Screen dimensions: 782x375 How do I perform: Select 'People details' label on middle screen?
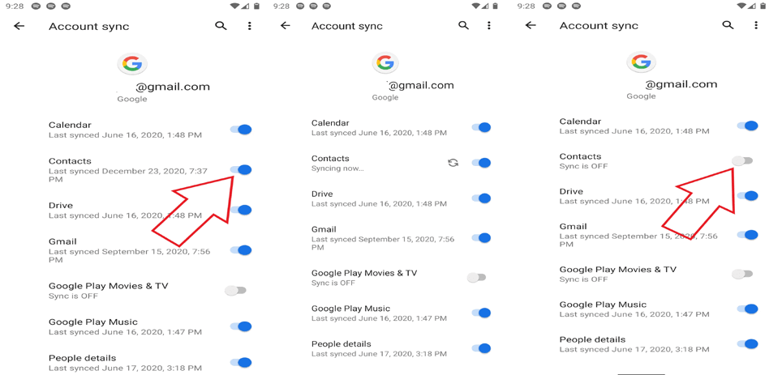(342, 343)
